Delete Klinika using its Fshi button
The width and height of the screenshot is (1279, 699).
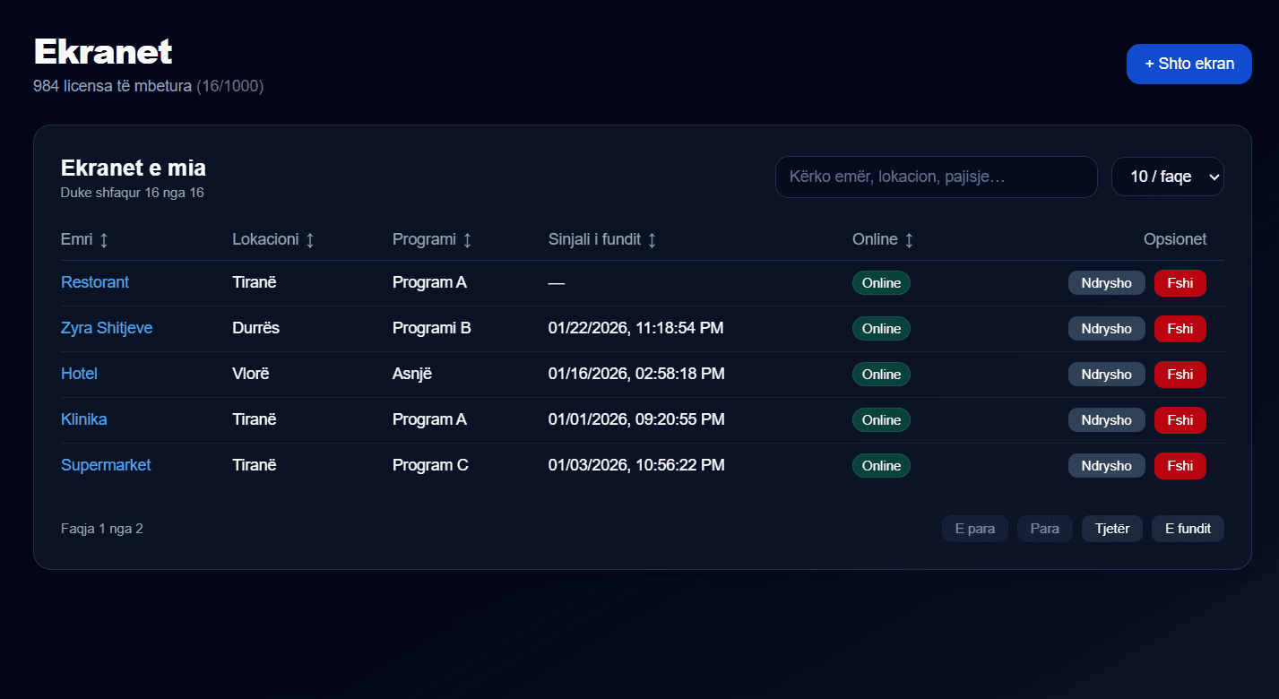(1180, 419)
